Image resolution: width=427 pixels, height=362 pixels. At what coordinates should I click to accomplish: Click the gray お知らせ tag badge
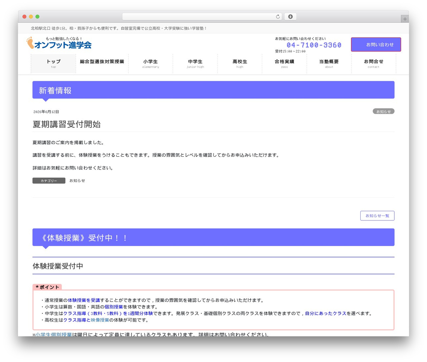(384, 111)
